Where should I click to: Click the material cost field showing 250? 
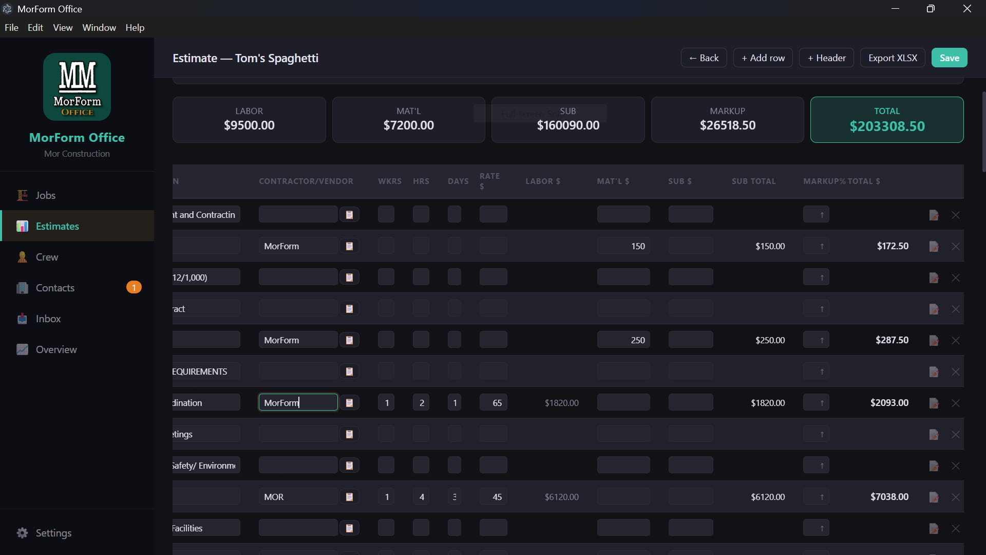623,340
